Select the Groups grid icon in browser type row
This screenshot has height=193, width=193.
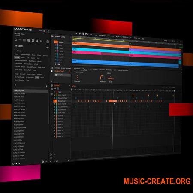pyautogui.click(x=24, y=40)
